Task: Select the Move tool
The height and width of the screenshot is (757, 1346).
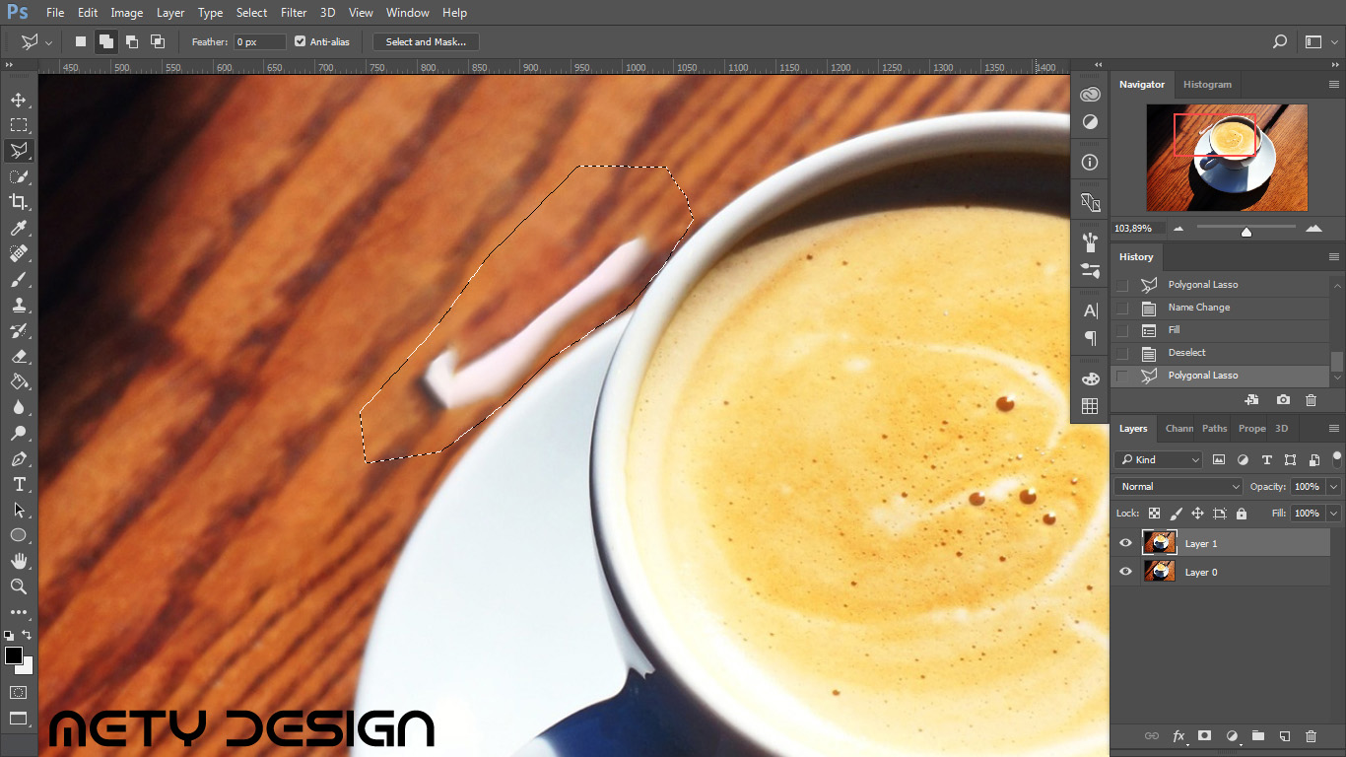Action: click(19, 100)
